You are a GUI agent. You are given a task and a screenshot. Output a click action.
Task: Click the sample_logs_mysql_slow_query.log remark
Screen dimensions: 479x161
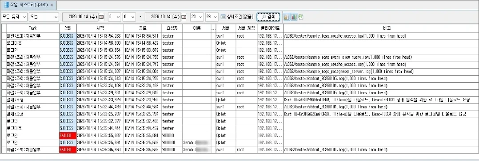pyautogui.click(x=381, y=57)
